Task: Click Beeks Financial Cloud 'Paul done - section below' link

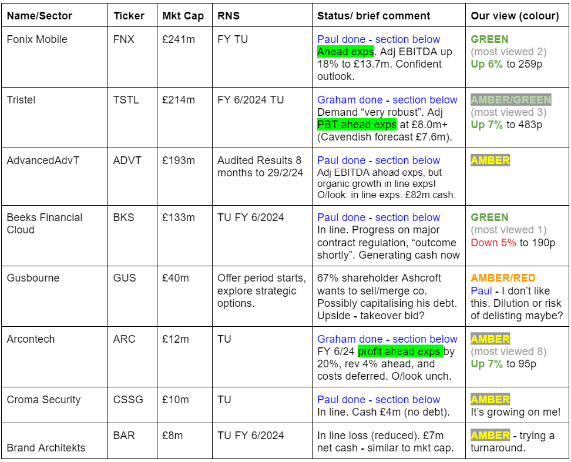Action: pos(378,217)
